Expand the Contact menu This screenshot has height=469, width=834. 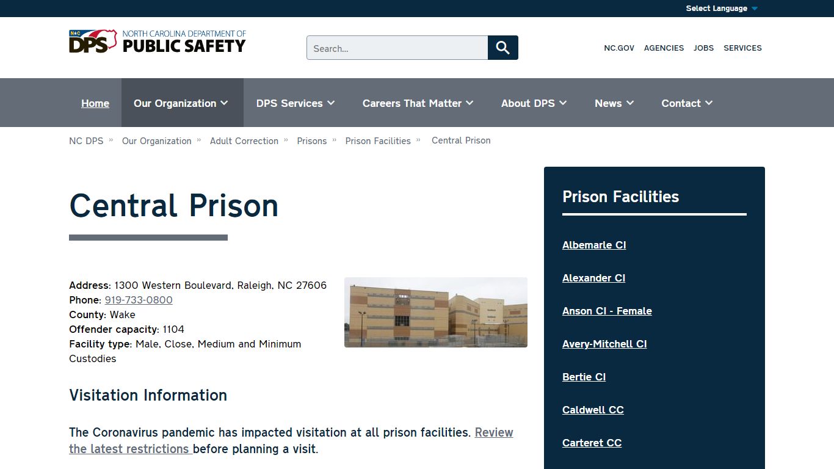[x=687, y=103]
